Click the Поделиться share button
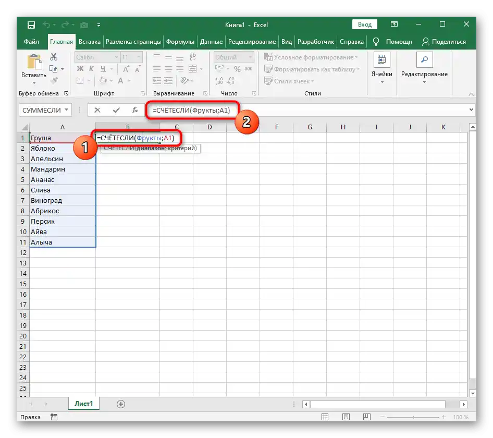This screenshot has width=493, height=438. (x=444, y=42)
